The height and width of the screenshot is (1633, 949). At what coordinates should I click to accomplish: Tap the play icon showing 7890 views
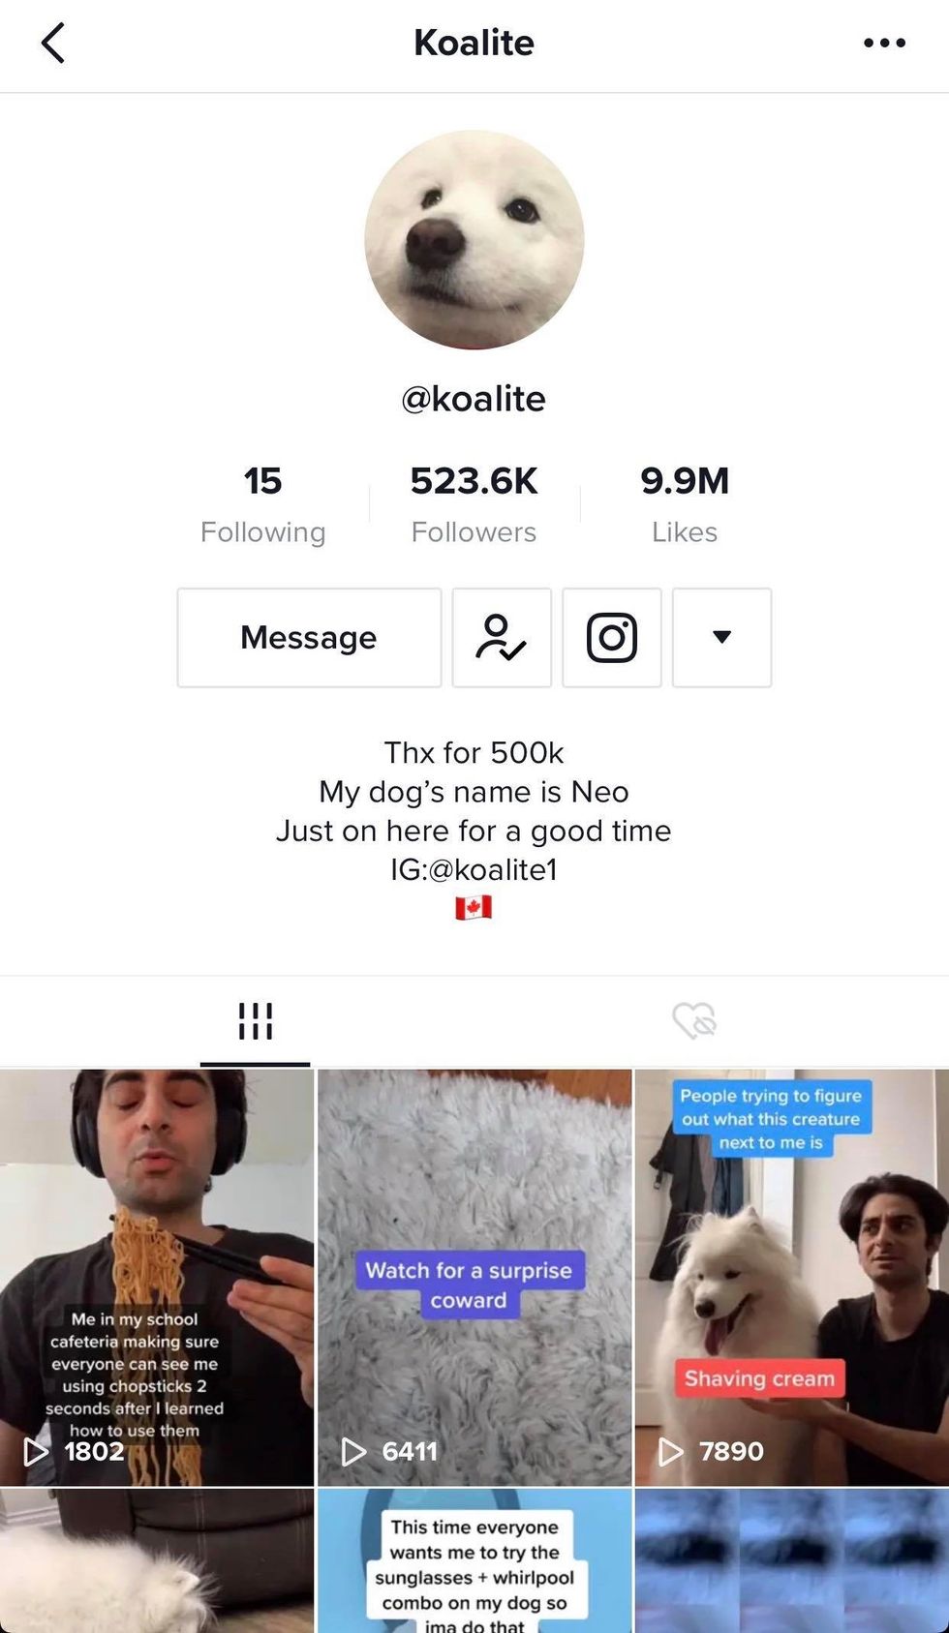(671, 1451)
